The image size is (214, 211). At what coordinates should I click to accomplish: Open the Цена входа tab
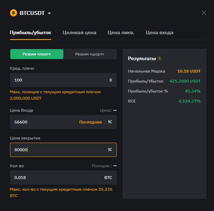click(x=160, y=33)
